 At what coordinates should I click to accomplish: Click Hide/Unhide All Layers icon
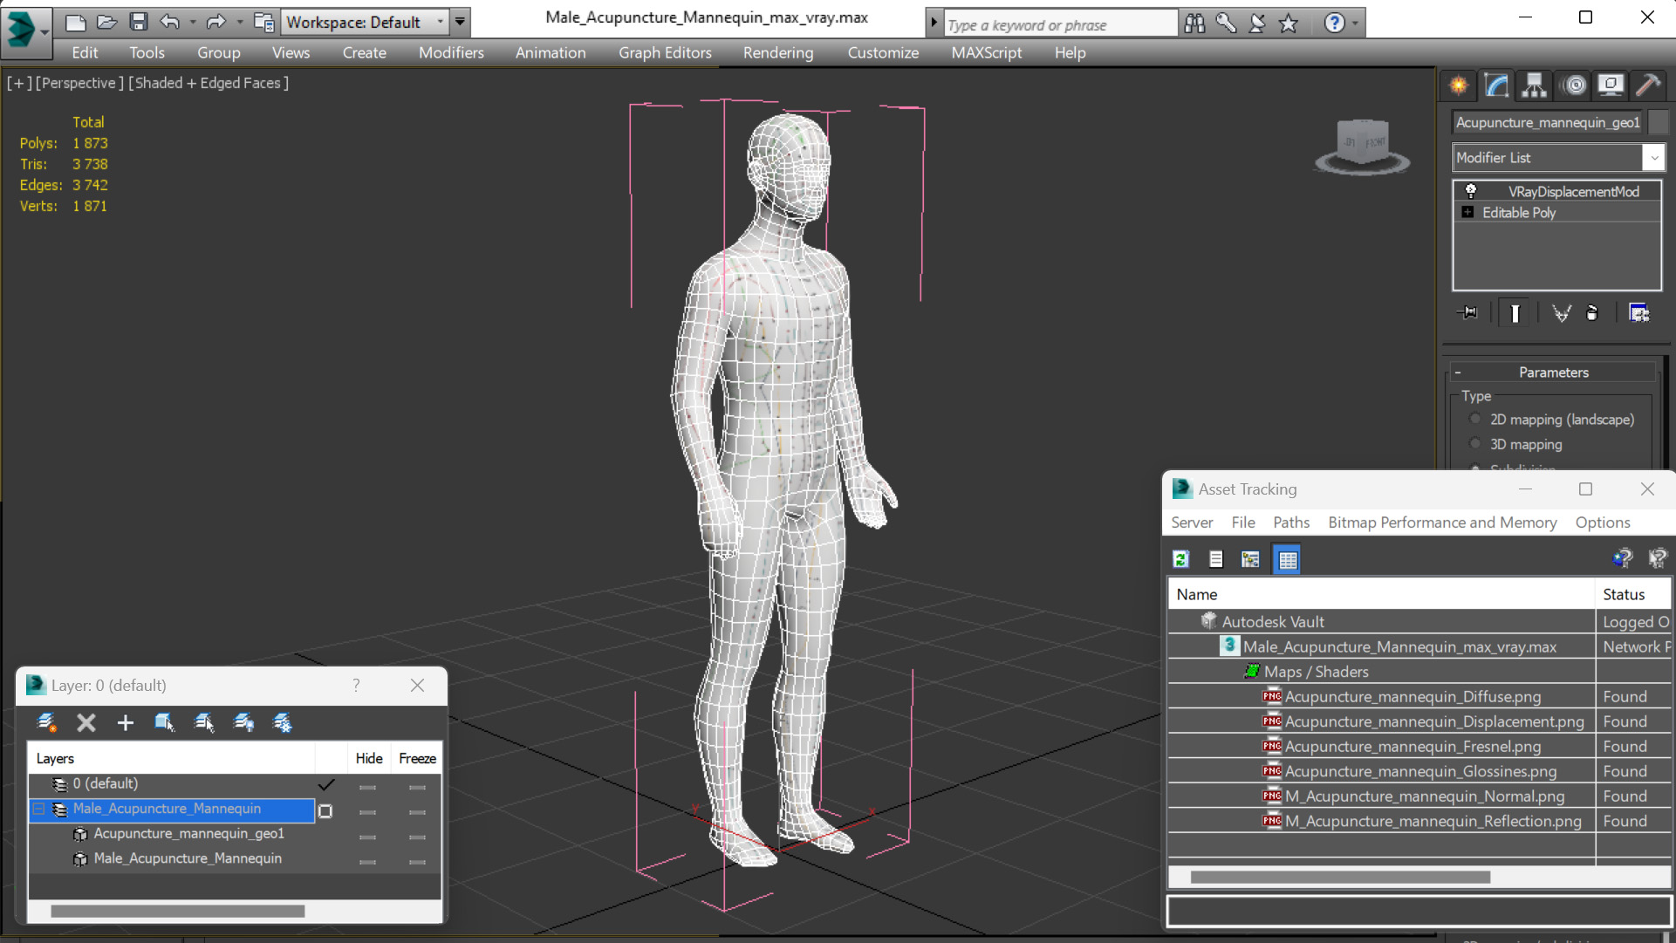243,722
